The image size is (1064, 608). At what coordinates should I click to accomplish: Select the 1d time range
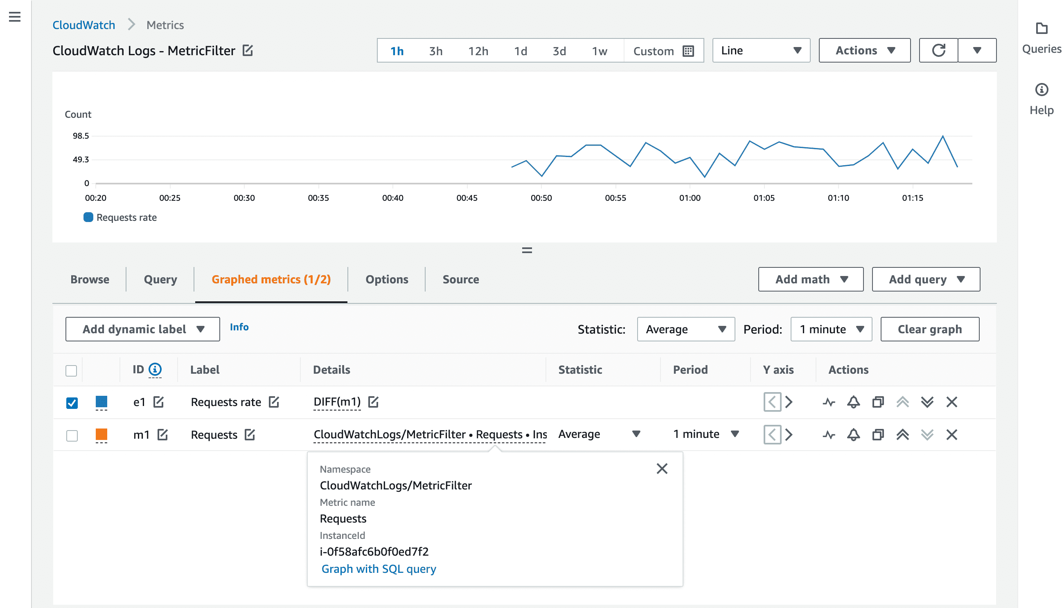tap(521, 51)
